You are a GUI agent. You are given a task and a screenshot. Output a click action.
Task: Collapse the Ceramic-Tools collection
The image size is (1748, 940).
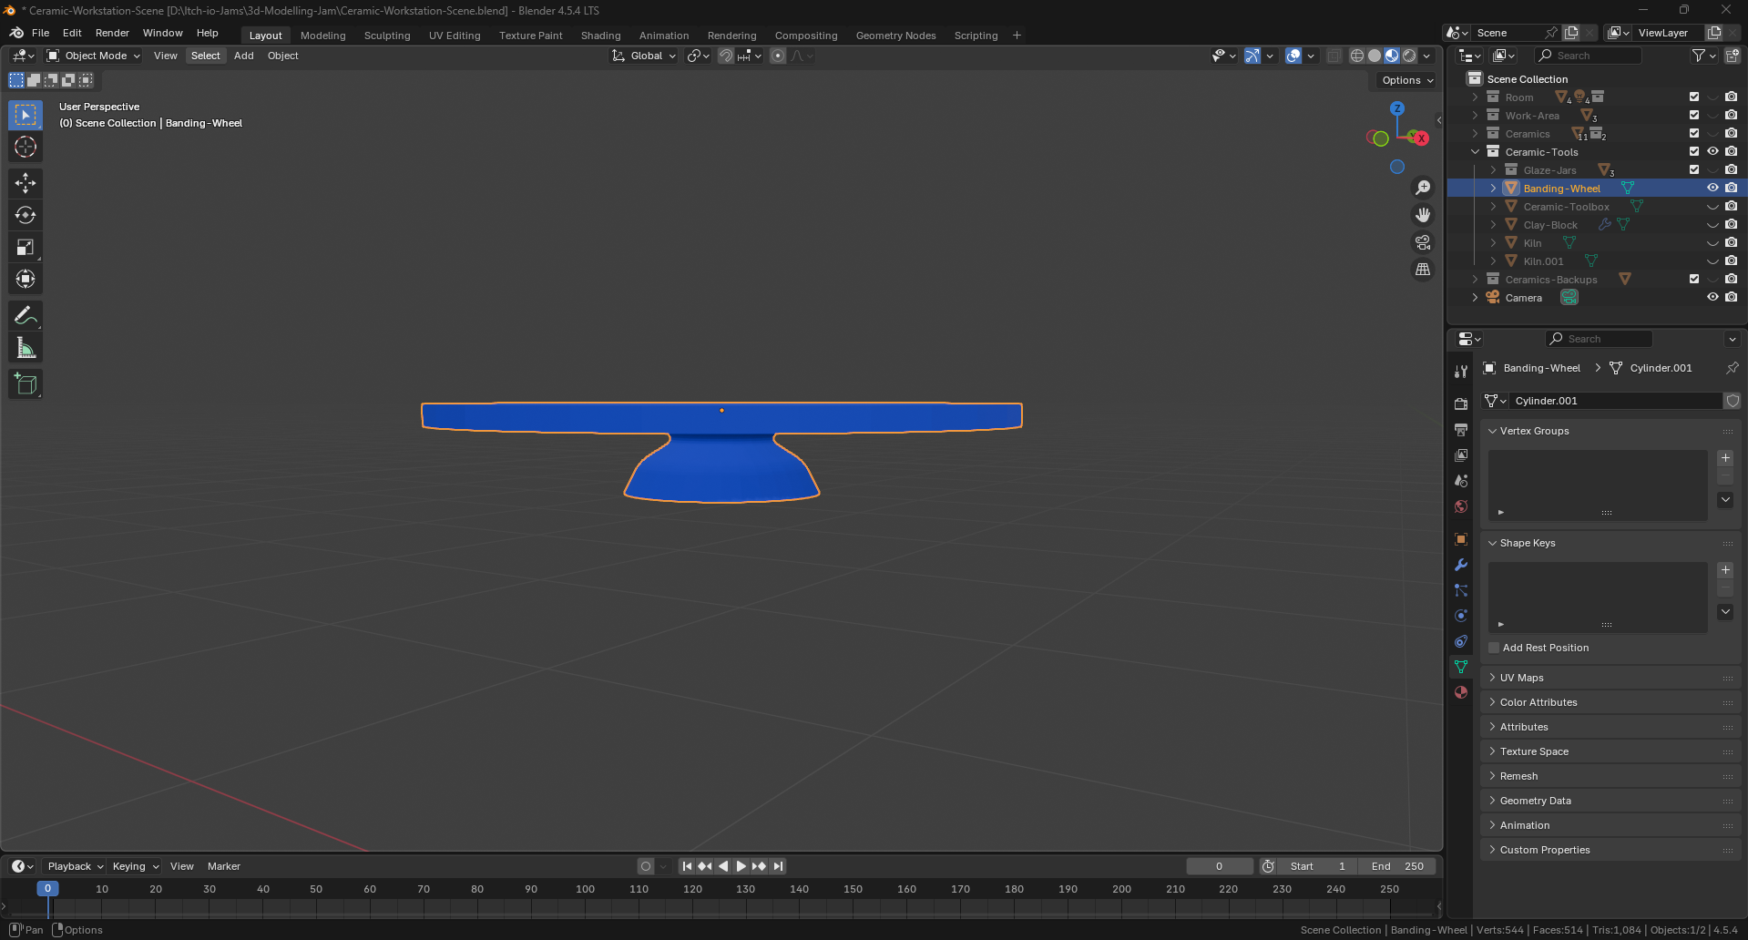pos(1476,151)
